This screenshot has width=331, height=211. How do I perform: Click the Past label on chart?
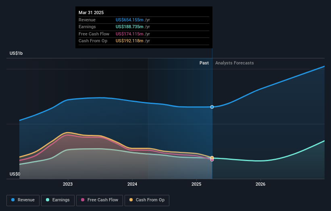point(204,63)
